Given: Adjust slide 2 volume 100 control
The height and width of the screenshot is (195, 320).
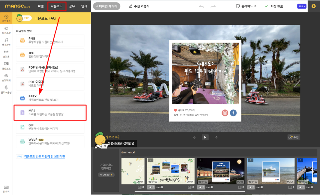Looking at the screenshot, I should 153,182.
